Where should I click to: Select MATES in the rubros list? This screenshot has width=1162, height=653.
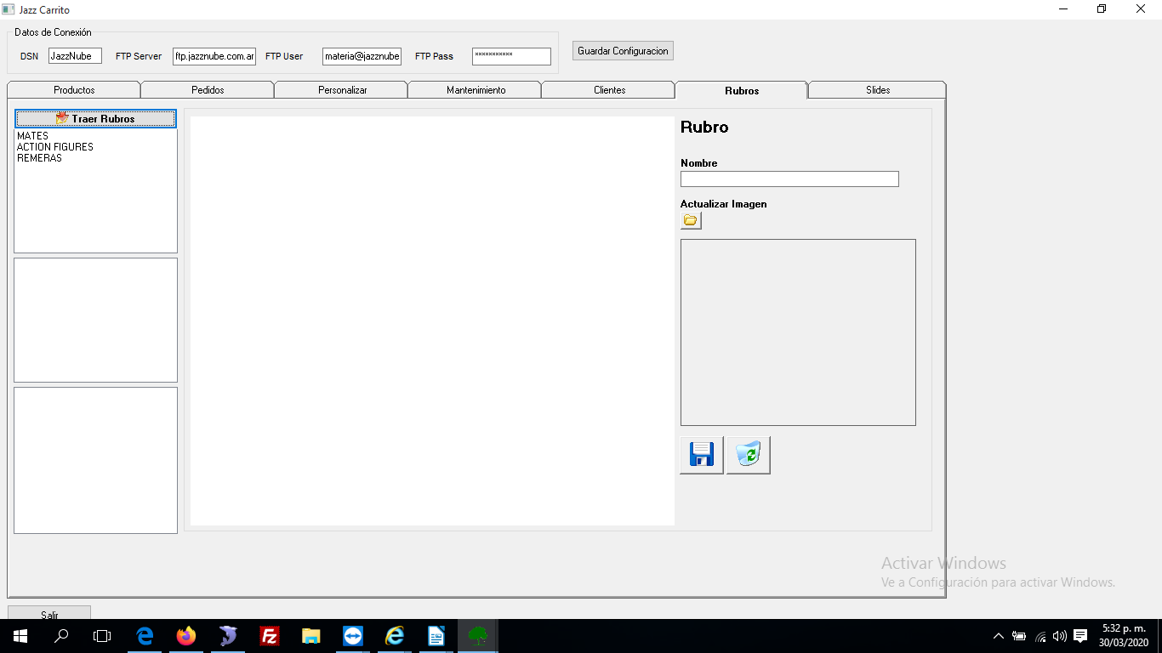(33, 136)
